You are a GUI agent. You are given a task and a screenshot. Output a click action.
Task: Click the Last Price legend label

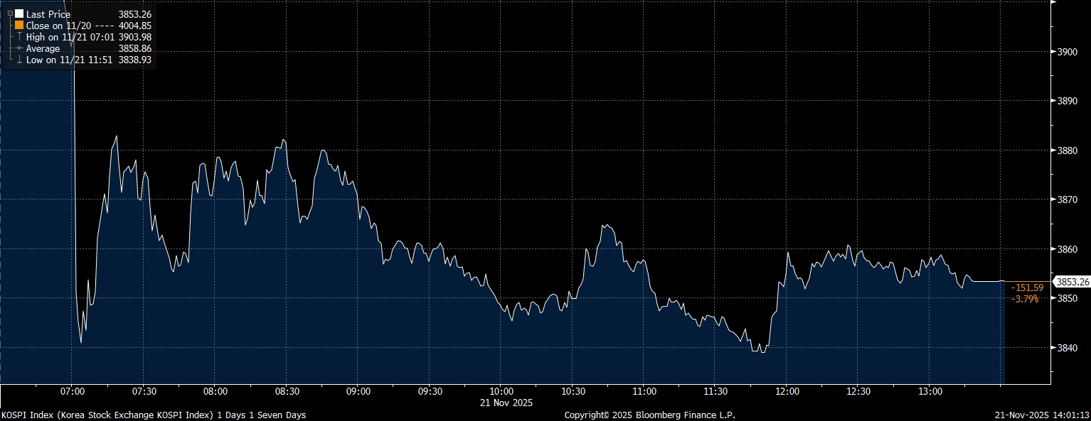48,14
